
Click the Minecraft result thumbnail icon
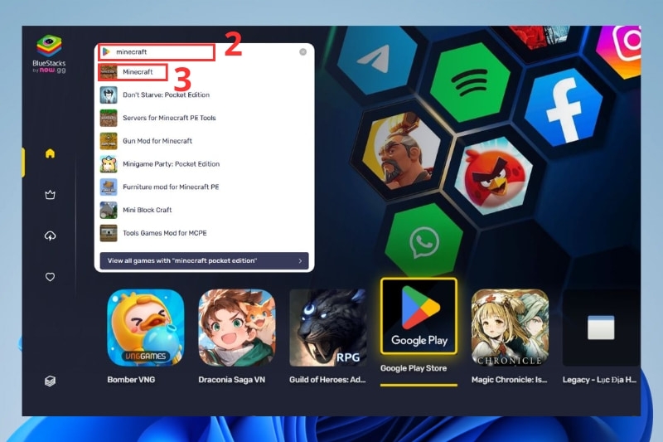109,72
